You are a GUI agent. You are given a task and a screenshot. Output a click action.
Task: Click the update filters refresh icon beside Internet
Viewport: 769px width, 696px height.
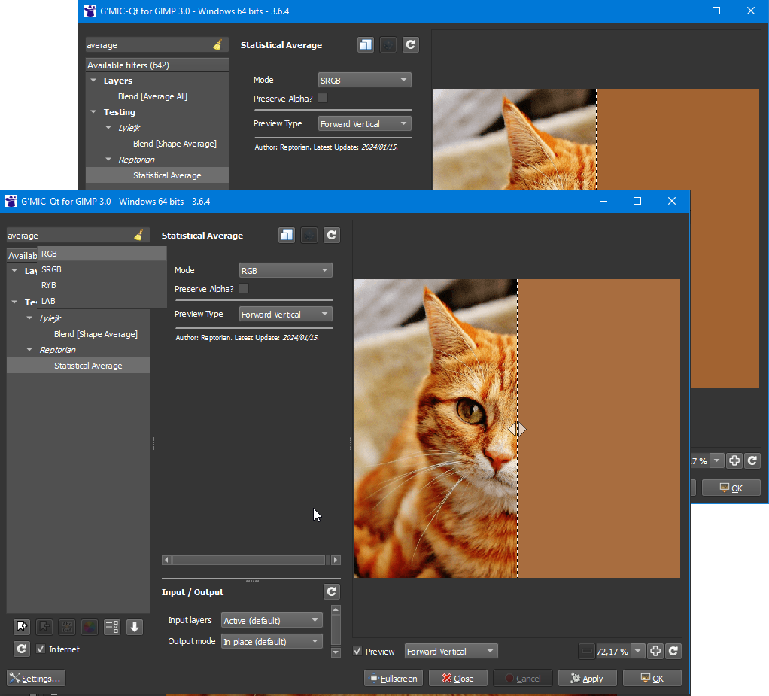[22, 649]
